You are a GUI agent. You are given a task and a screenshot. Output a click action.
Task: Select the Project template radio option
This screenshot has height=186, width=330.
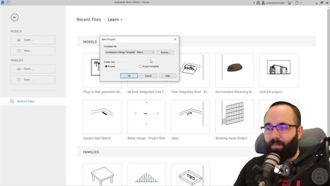(141, 66)
